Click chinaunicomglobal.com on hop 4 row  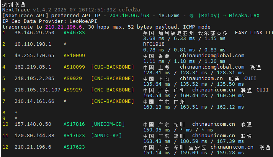pyautogui.click(x=212, y=67)
